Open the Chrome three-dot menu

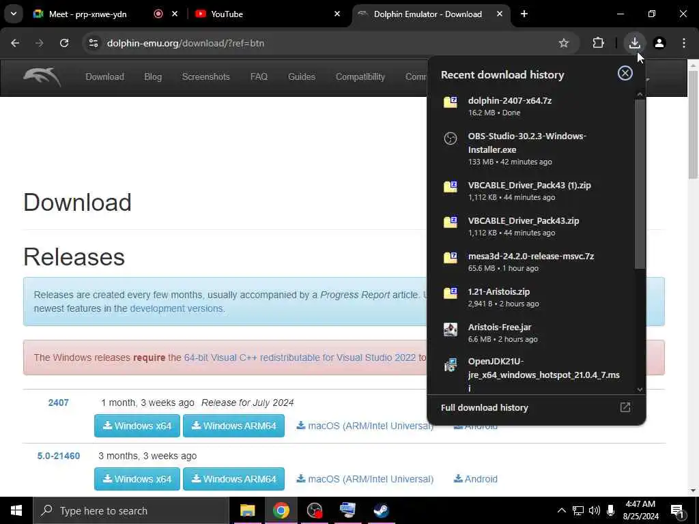coord(684,43)
